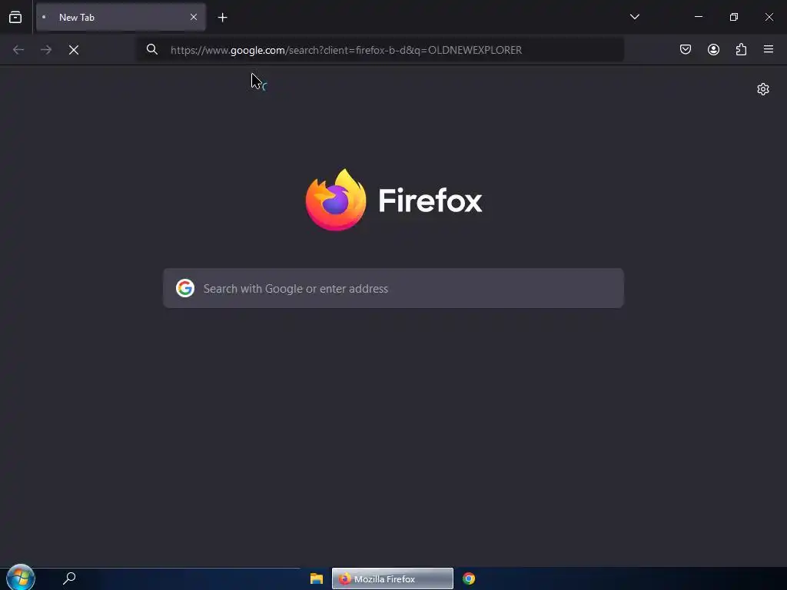Select the New Tab tab
The width and height of the screenshot is (787, 590).
click(121, 17)
